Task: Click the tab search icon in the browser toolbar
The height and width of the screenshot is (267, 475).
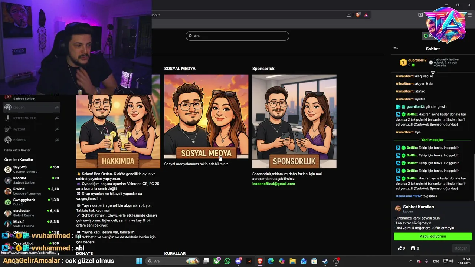Action: click(420, 15)
